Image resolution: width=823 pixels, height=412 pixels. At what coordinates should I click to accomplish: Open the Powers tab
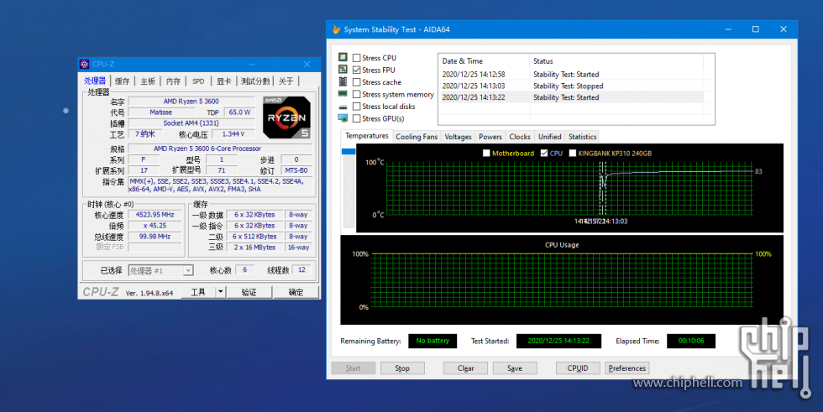tap(490, 137)
